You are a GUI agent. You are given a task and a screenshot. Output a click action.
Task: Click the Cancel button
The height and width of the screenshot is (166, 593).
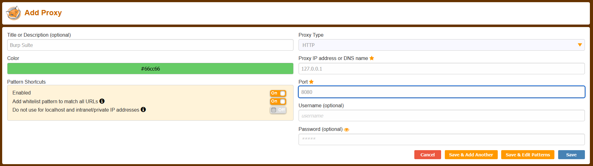[427, 155]
